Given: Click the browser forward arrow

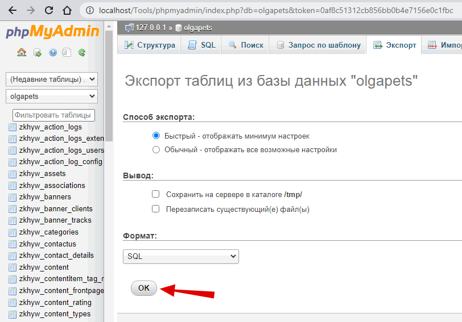Looking at the screenshot, I should (31, 11).
